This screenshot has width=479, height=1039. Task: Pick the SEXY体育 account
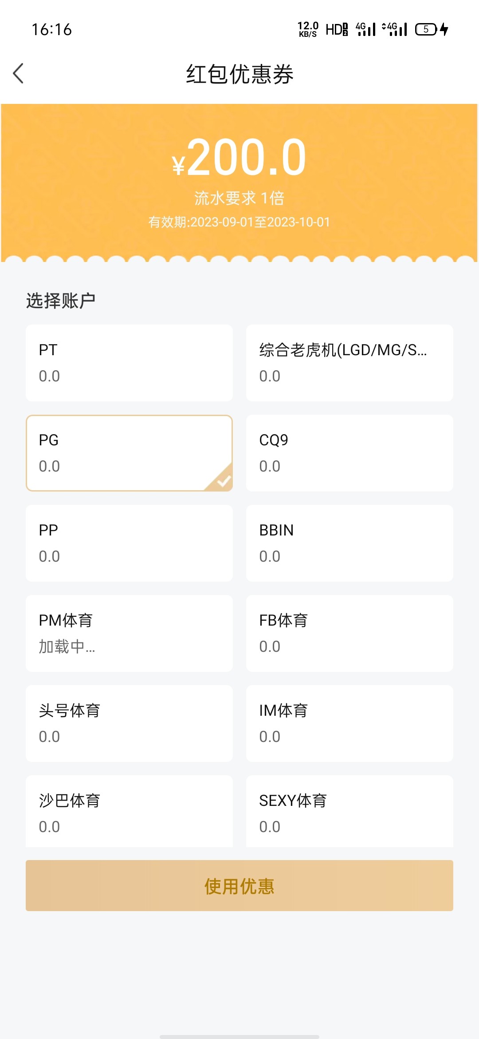349,812
